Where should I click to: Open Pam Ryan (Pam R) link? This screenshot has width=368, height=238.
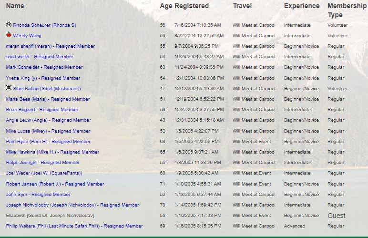pos(48,142)
